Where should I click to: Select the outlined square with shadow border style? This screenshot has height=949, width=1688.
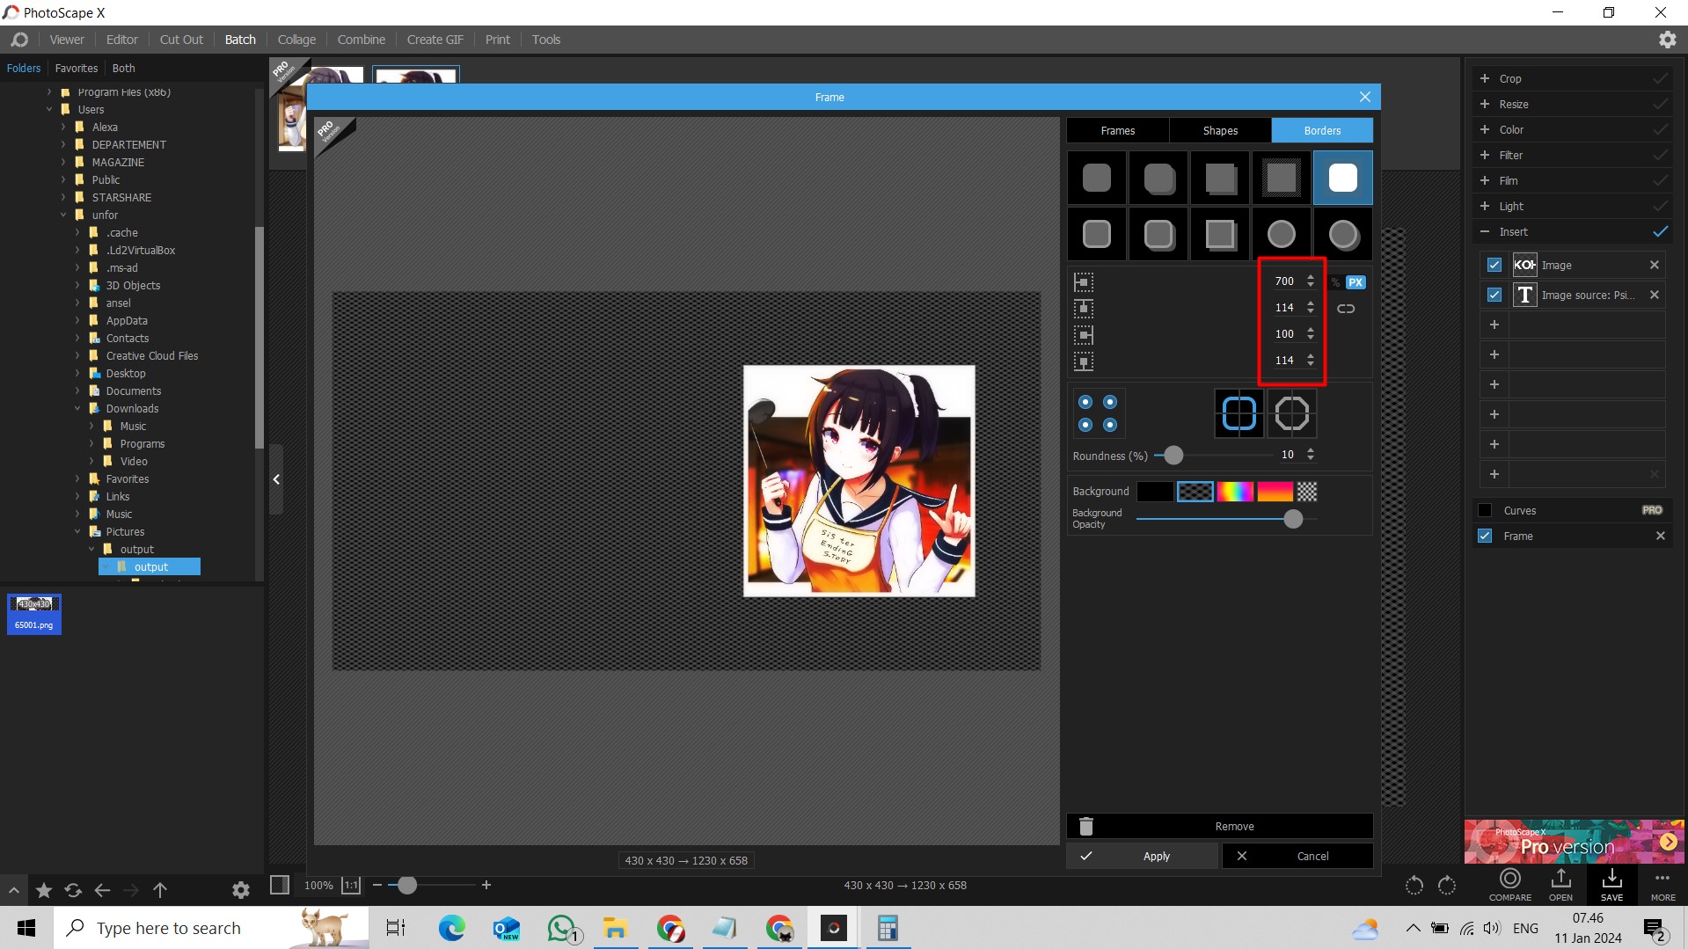pyautogui.click(x=1219, y=234)
